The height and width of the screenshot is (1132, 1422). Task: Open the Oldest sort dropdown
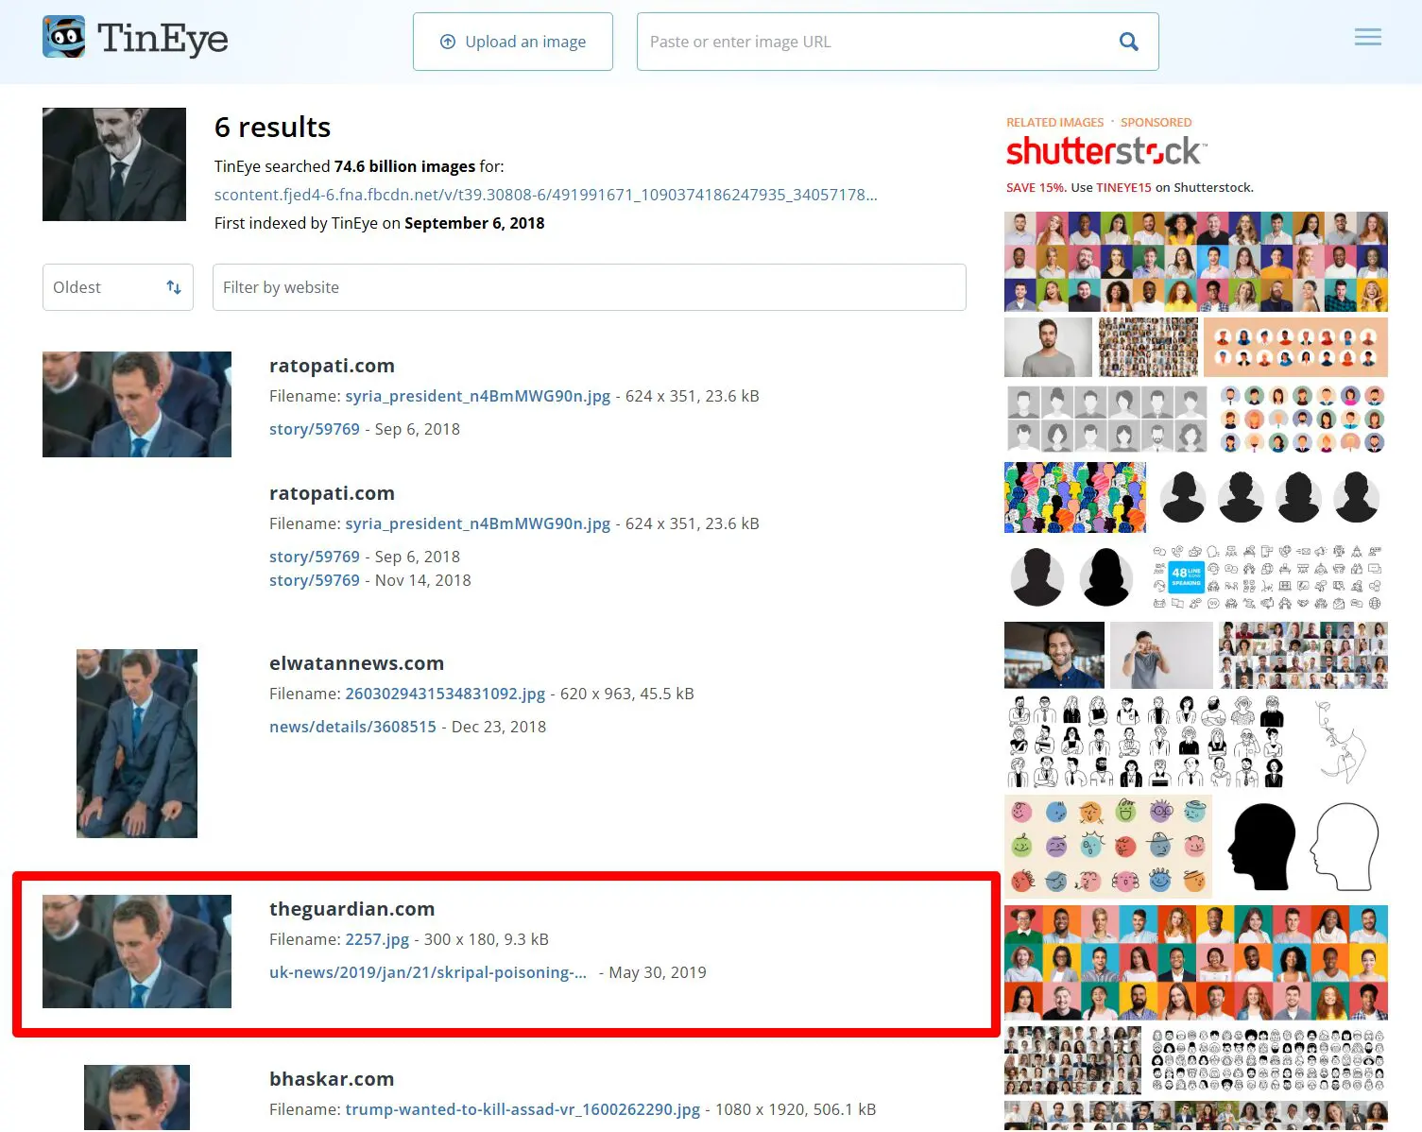coord(118,287)
